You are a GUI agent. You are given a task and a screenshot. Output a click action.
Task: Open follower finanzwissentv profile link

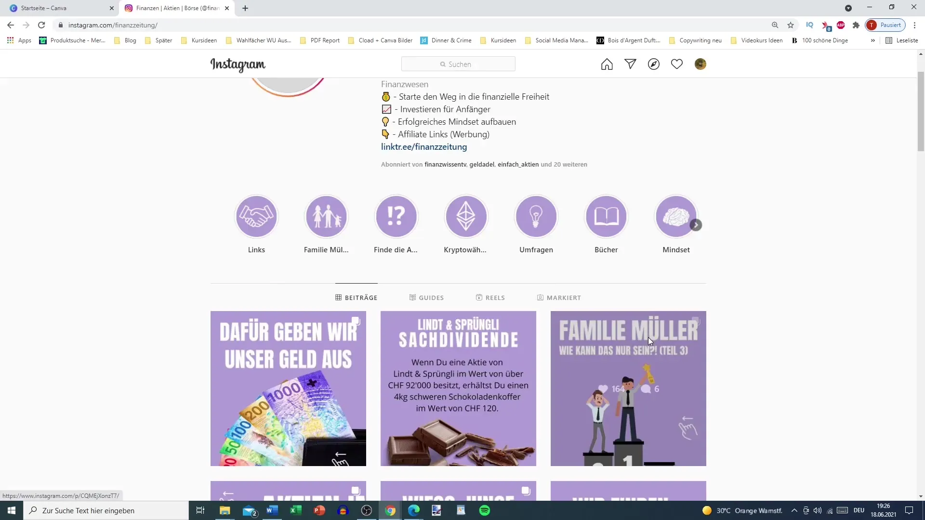click(x=445, y=165)
